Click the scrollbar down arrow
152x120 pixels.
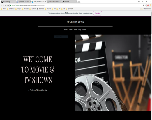(x=151, y=119)
